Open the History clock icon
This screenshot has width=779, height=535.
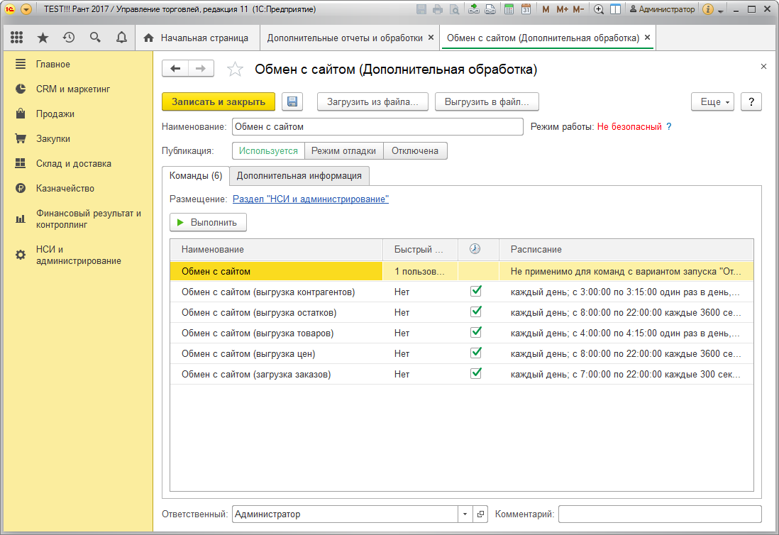(69, 38)
